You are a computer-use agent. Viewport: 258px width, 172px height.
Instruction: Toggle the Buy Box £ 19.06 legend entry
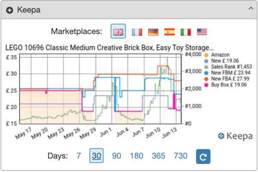tap(225, 85)
